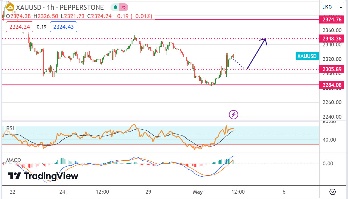Click the pink approximate-data indicator icon
The image size is (348, 199).
[x=124, y=7]
